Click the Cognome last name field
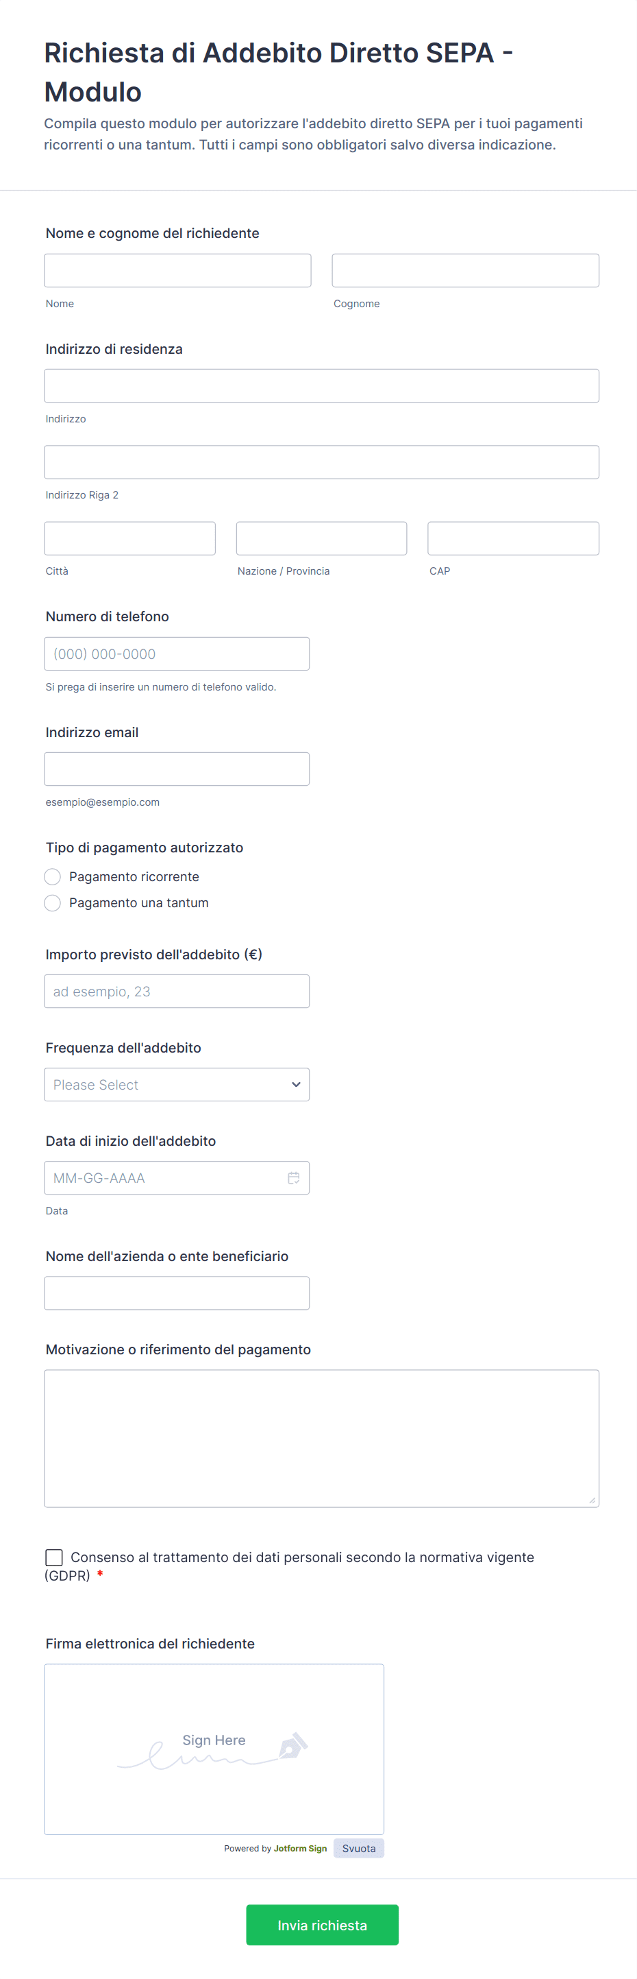Image resolution: width=637 pixels, height=1979 pixels. coord(465,270)
